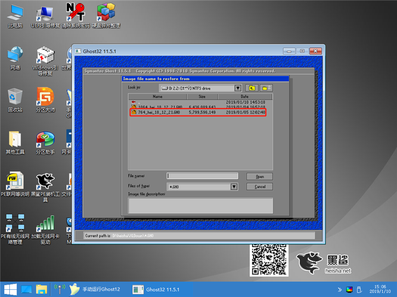Select the parent directory arrow entry
397x297 pixels.
pyautogui.click(x=134, y=102)
